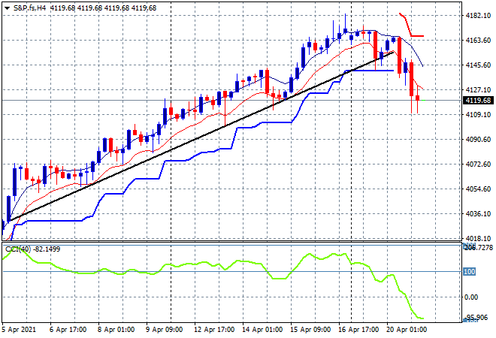Select the 4018.10 price axis label
The height and width of the screenshot is (338, 496).
[x=478, y=238]
